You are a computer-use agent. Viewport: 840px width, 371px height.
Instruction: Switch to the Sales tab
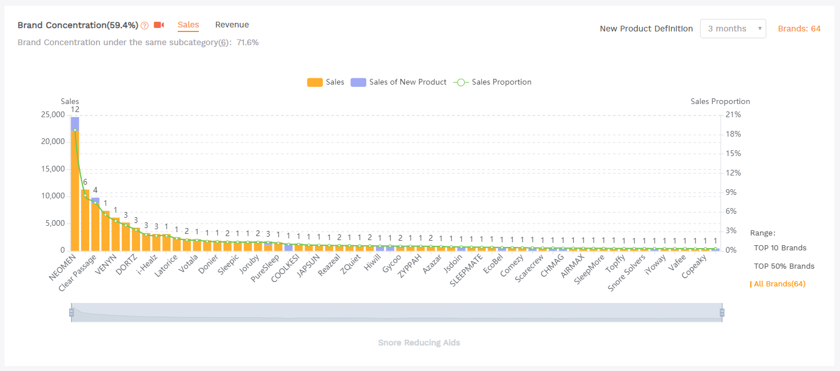(x=188, y=25)
